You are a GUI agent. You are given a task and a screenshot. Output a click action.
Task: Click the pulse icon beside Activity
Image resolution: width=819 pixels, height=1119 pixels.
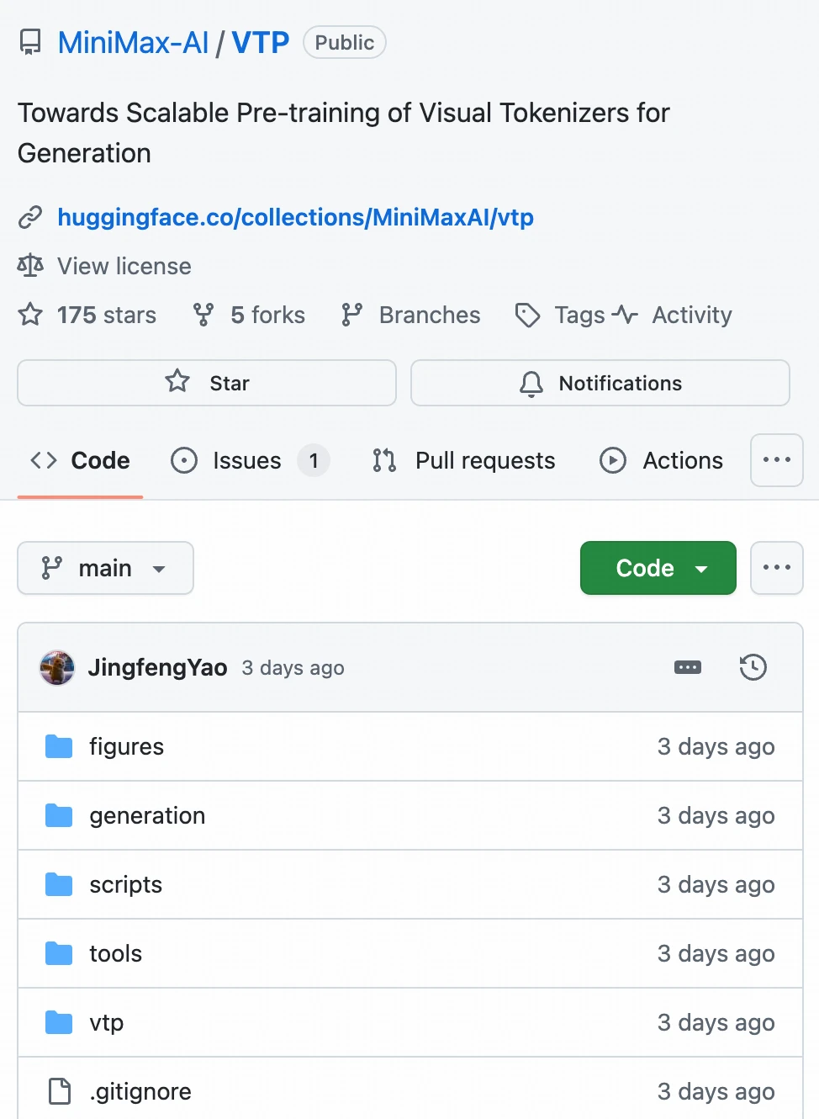pyautogui.click(x=625, y=315)
